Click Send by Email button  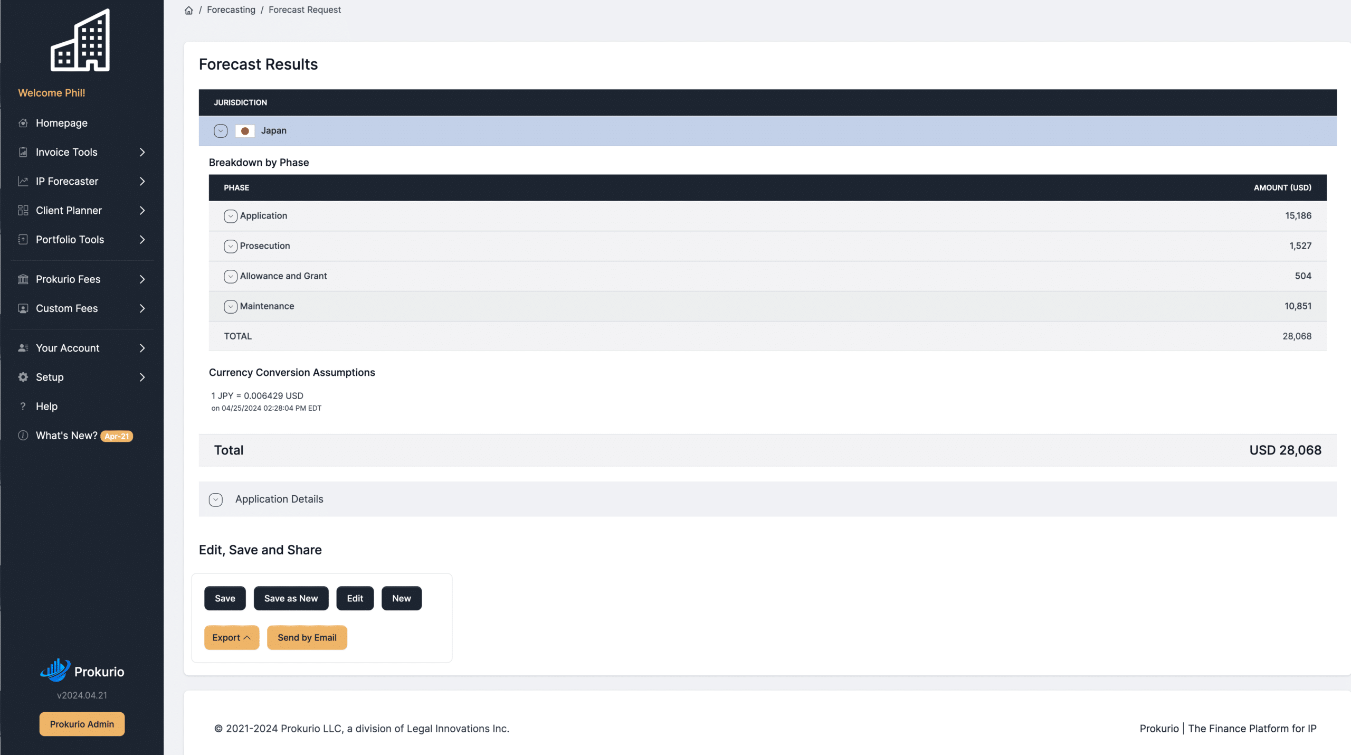tap(307, 637)
